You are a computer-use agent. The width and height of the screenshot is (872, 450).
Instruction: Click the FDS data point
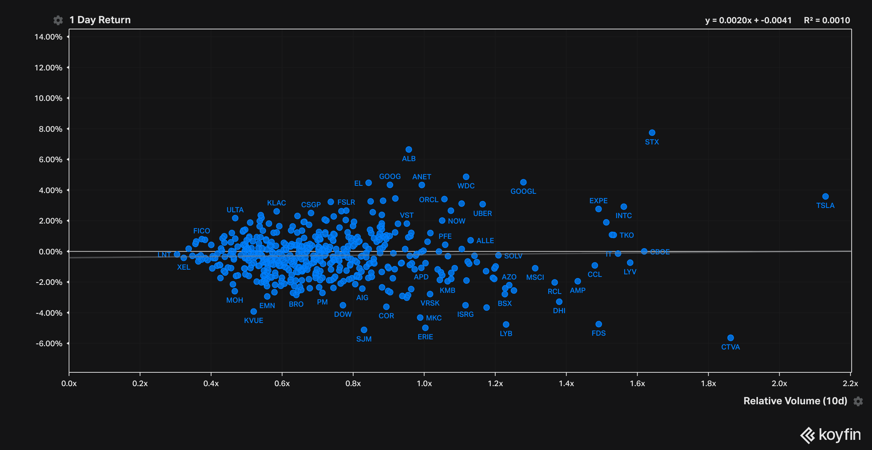pyautogui.click(x=599, y=324)
